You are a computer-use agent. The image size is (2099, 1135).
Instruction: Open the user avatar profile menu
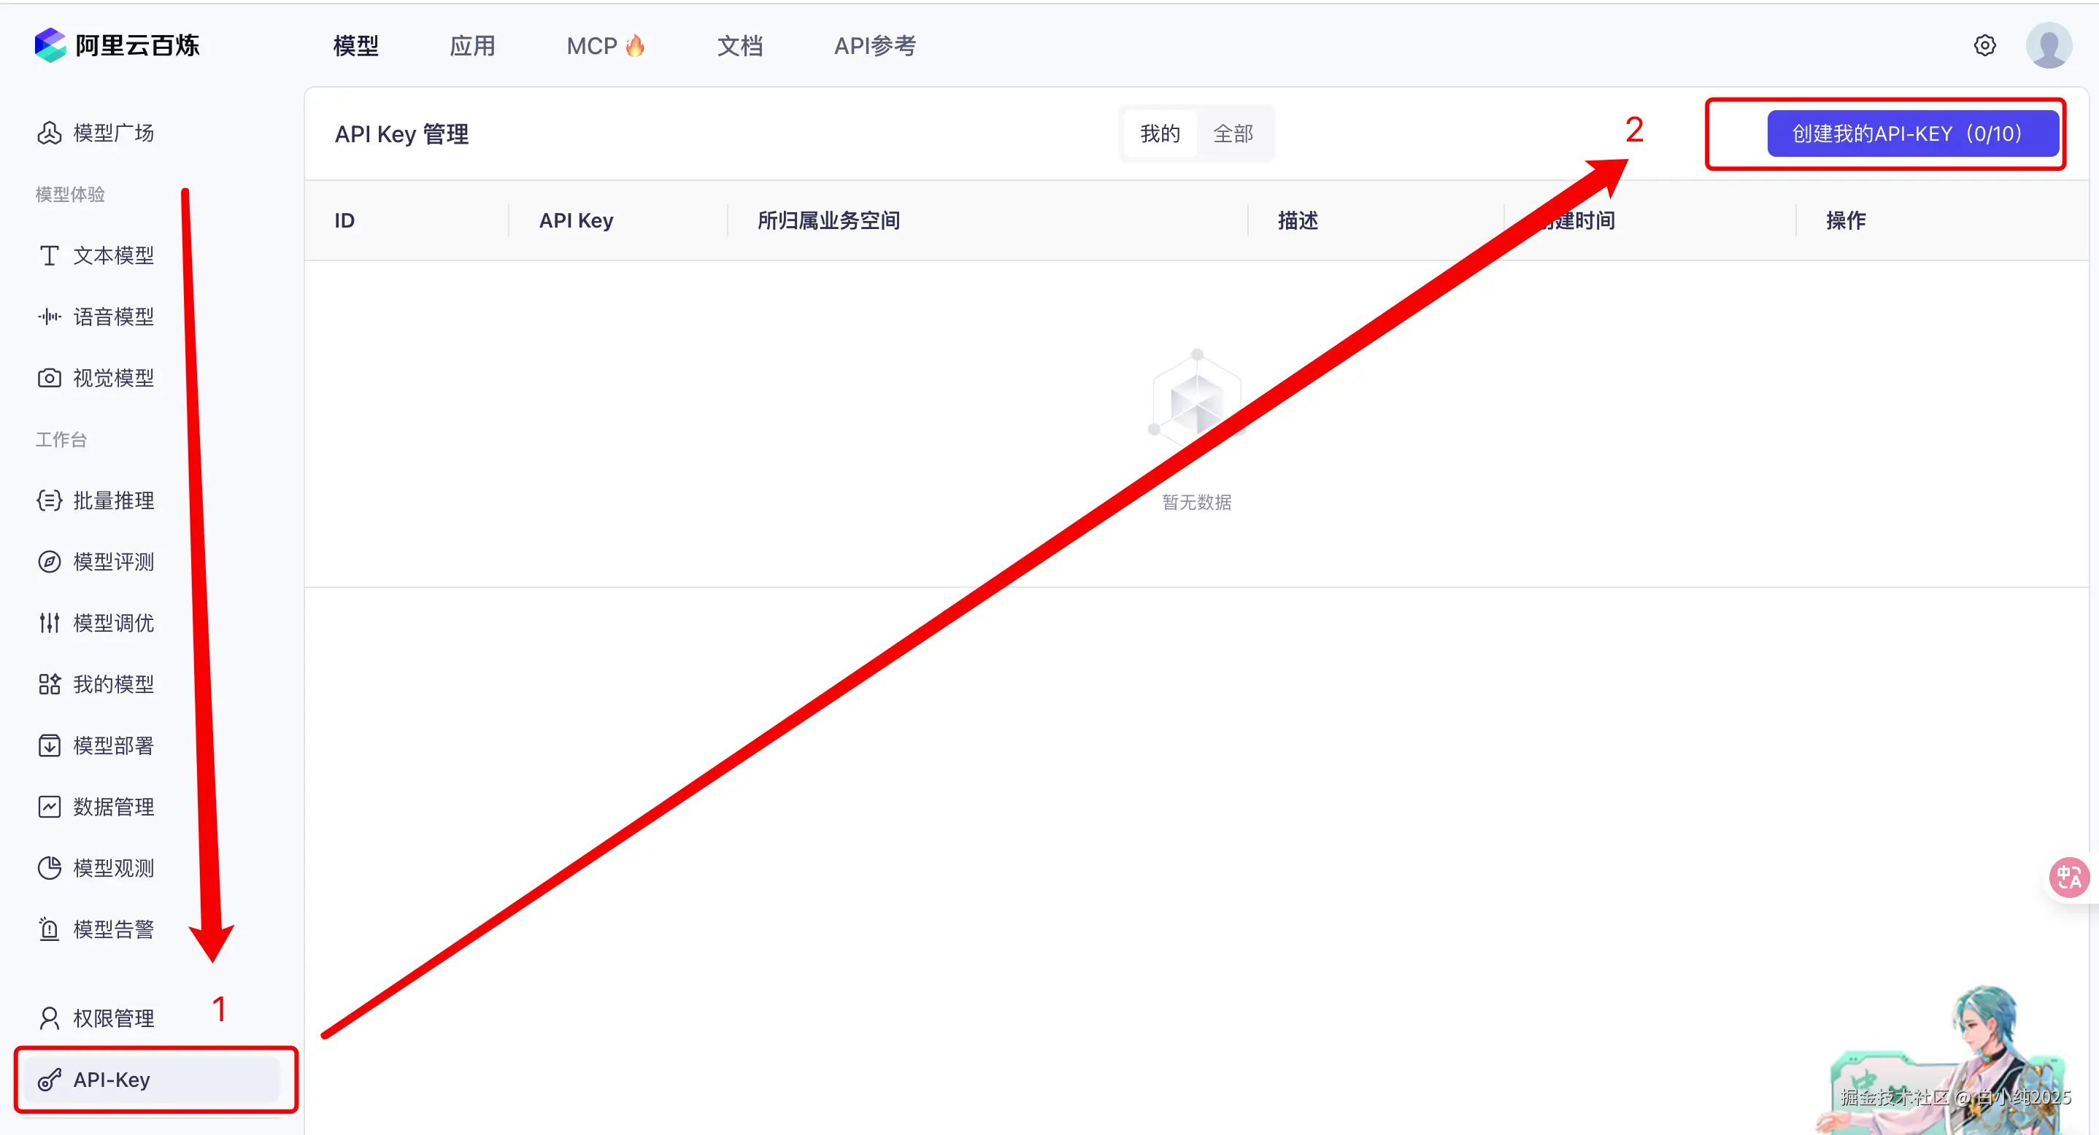(x=2048, y=46)
